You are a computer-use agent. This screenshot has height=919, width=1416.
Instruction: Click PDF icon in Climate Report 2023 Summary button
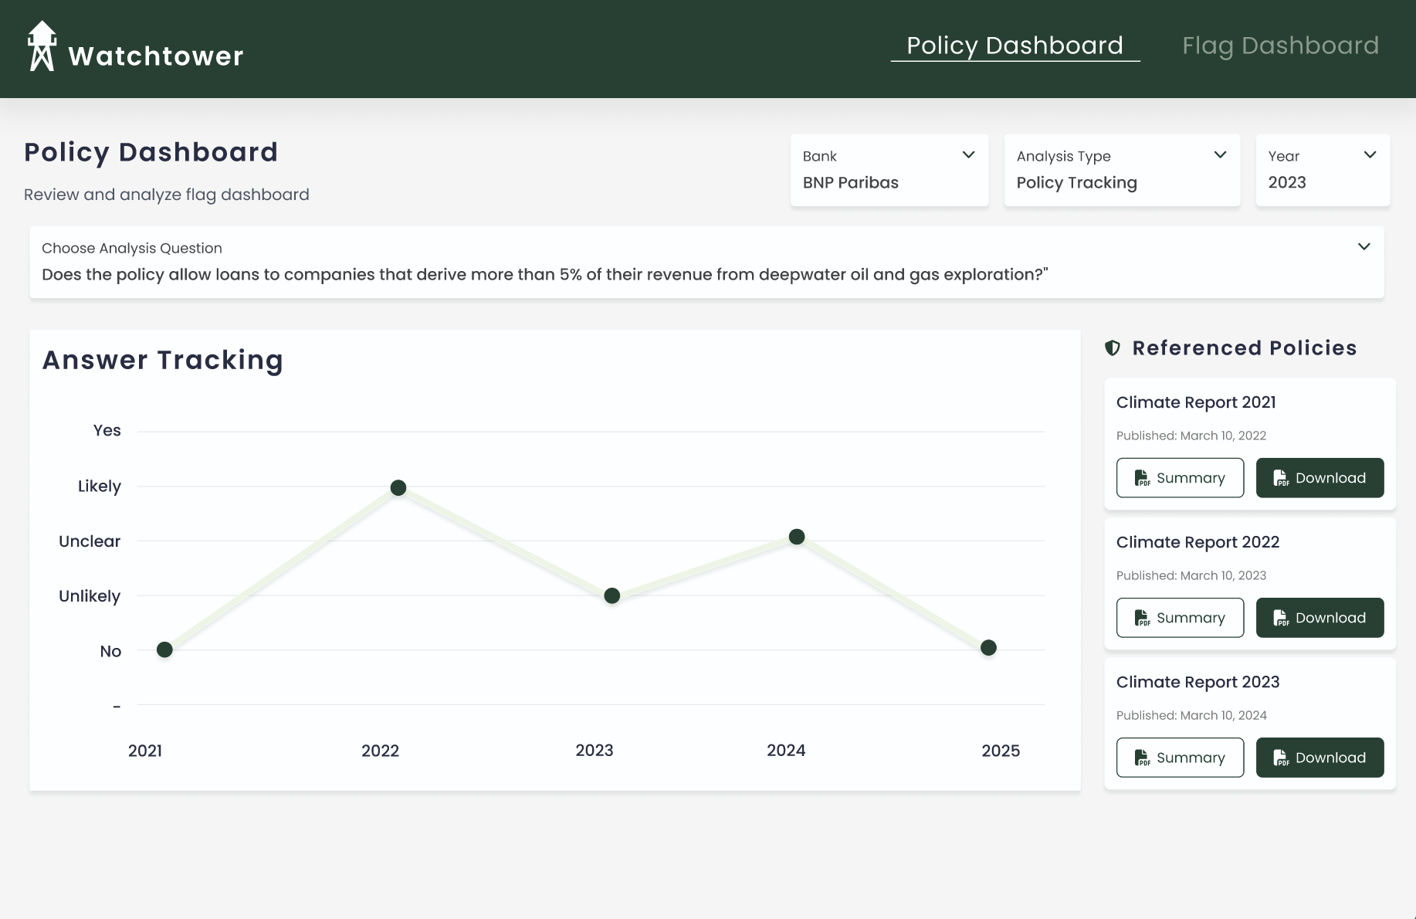[x=1142, y=758]
